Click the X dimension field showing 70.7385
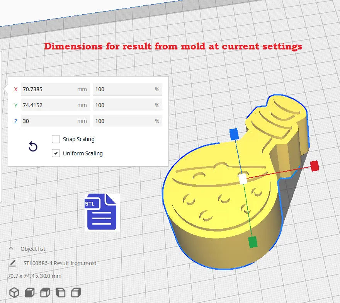 (x=48, y=89)
